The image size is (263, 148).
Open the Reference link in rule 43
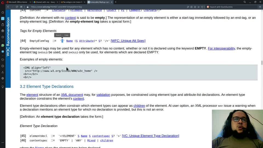(95, 10)
